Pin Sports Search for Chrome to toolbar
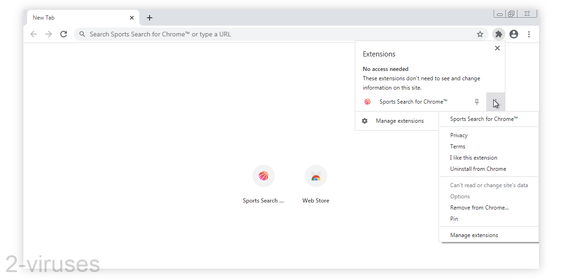561x280 pixels. tap(476, 101)
